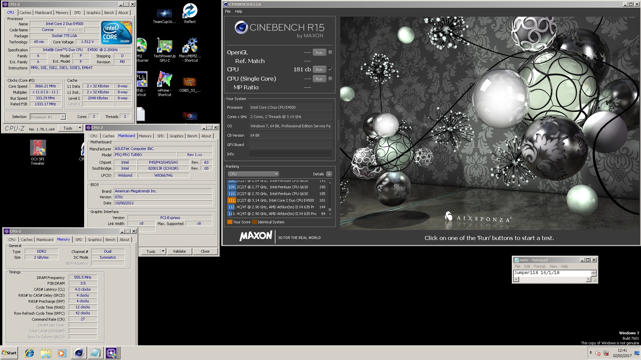Open the Edit menu in Notepad
This screenshot has height=360, width=641.
(527, 266)
